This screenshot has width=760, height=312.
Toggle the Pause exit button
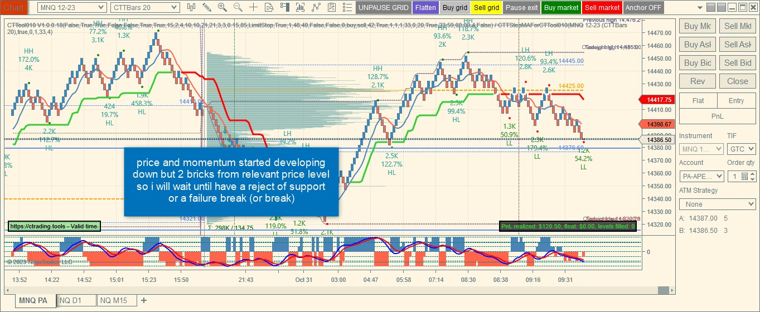[x=522, y=8]
